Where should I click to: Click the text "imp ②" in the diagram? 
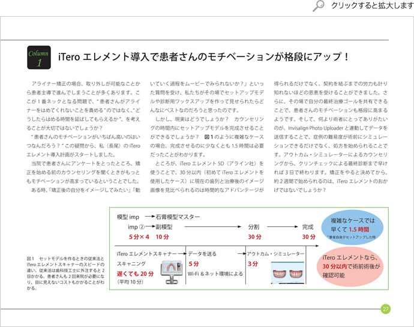tap(137, 227)
